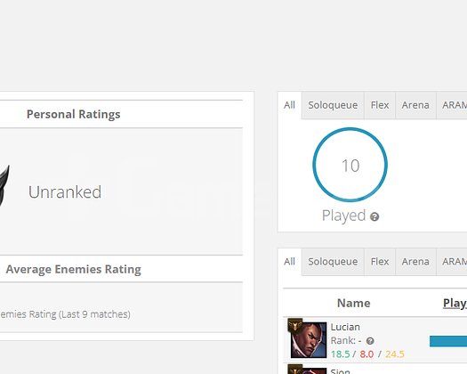This screenshot has height=374, width=467.
Task: Click the Unranked tier emblem
Action: 4,186
